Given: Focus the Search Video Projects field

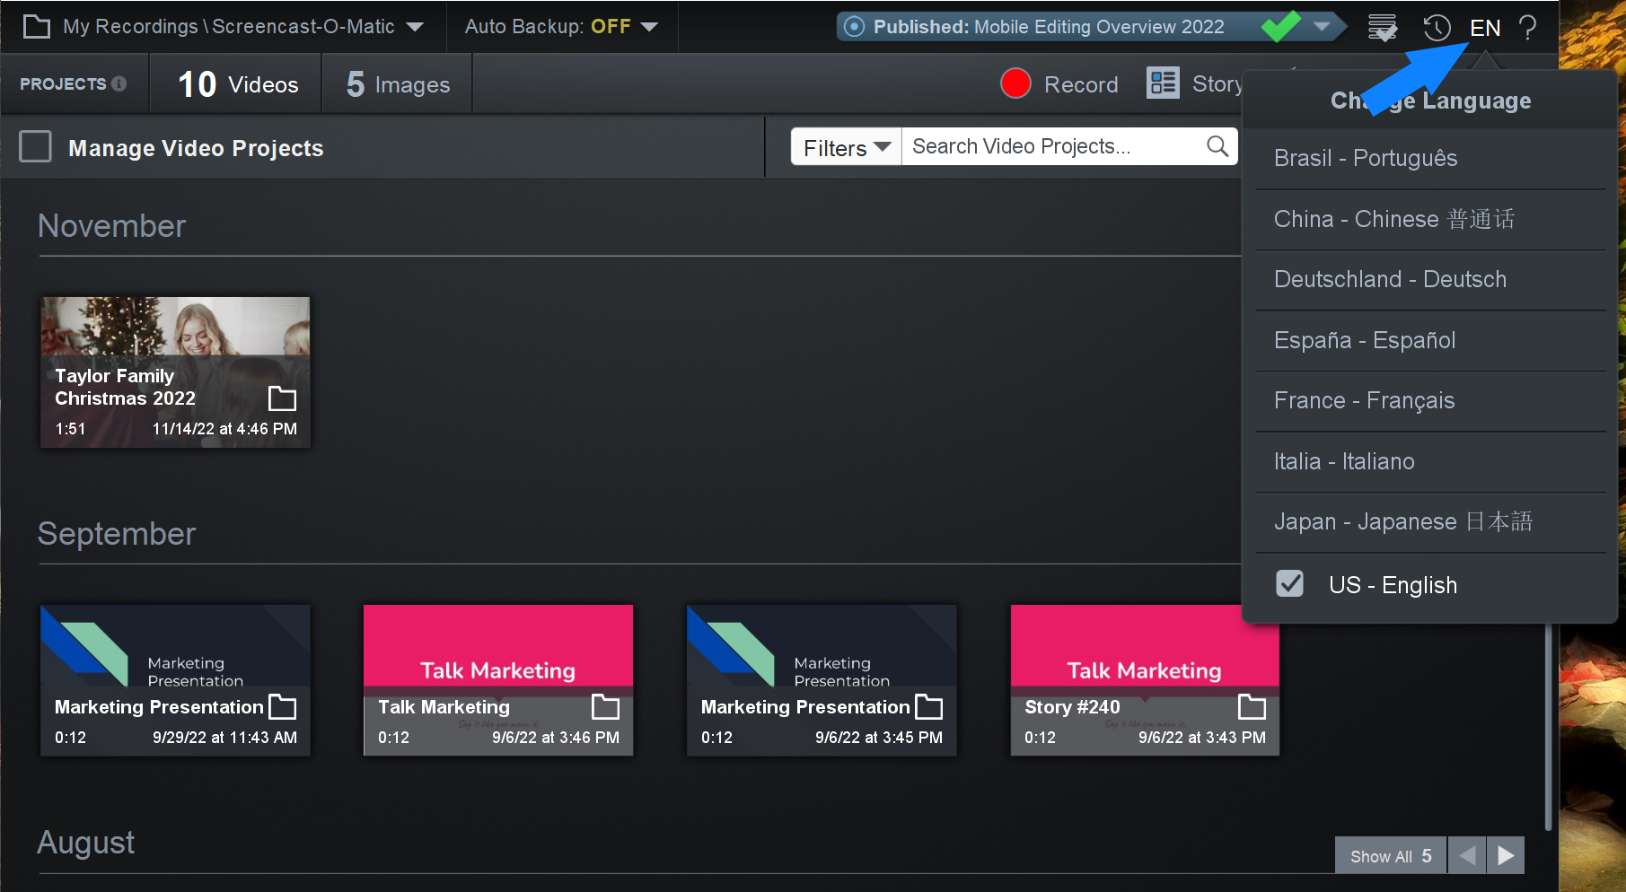Looking at the screenshot, I should coord(1052,146).
